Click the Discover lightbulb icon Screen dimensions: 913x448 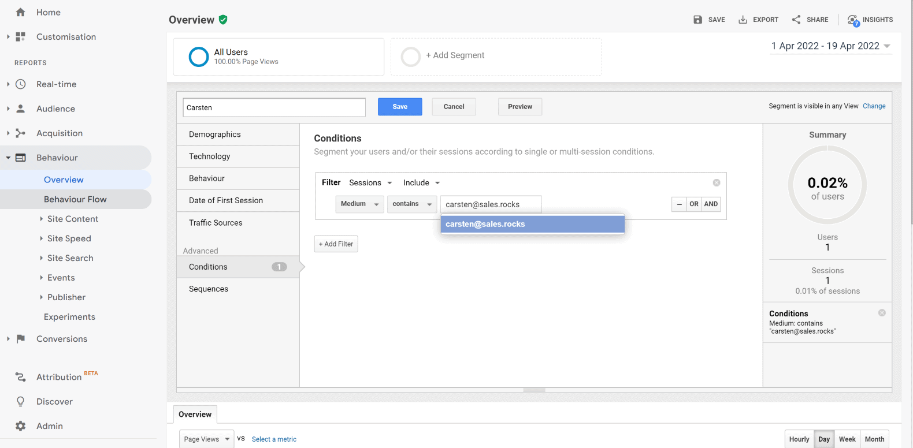[21, 401]
